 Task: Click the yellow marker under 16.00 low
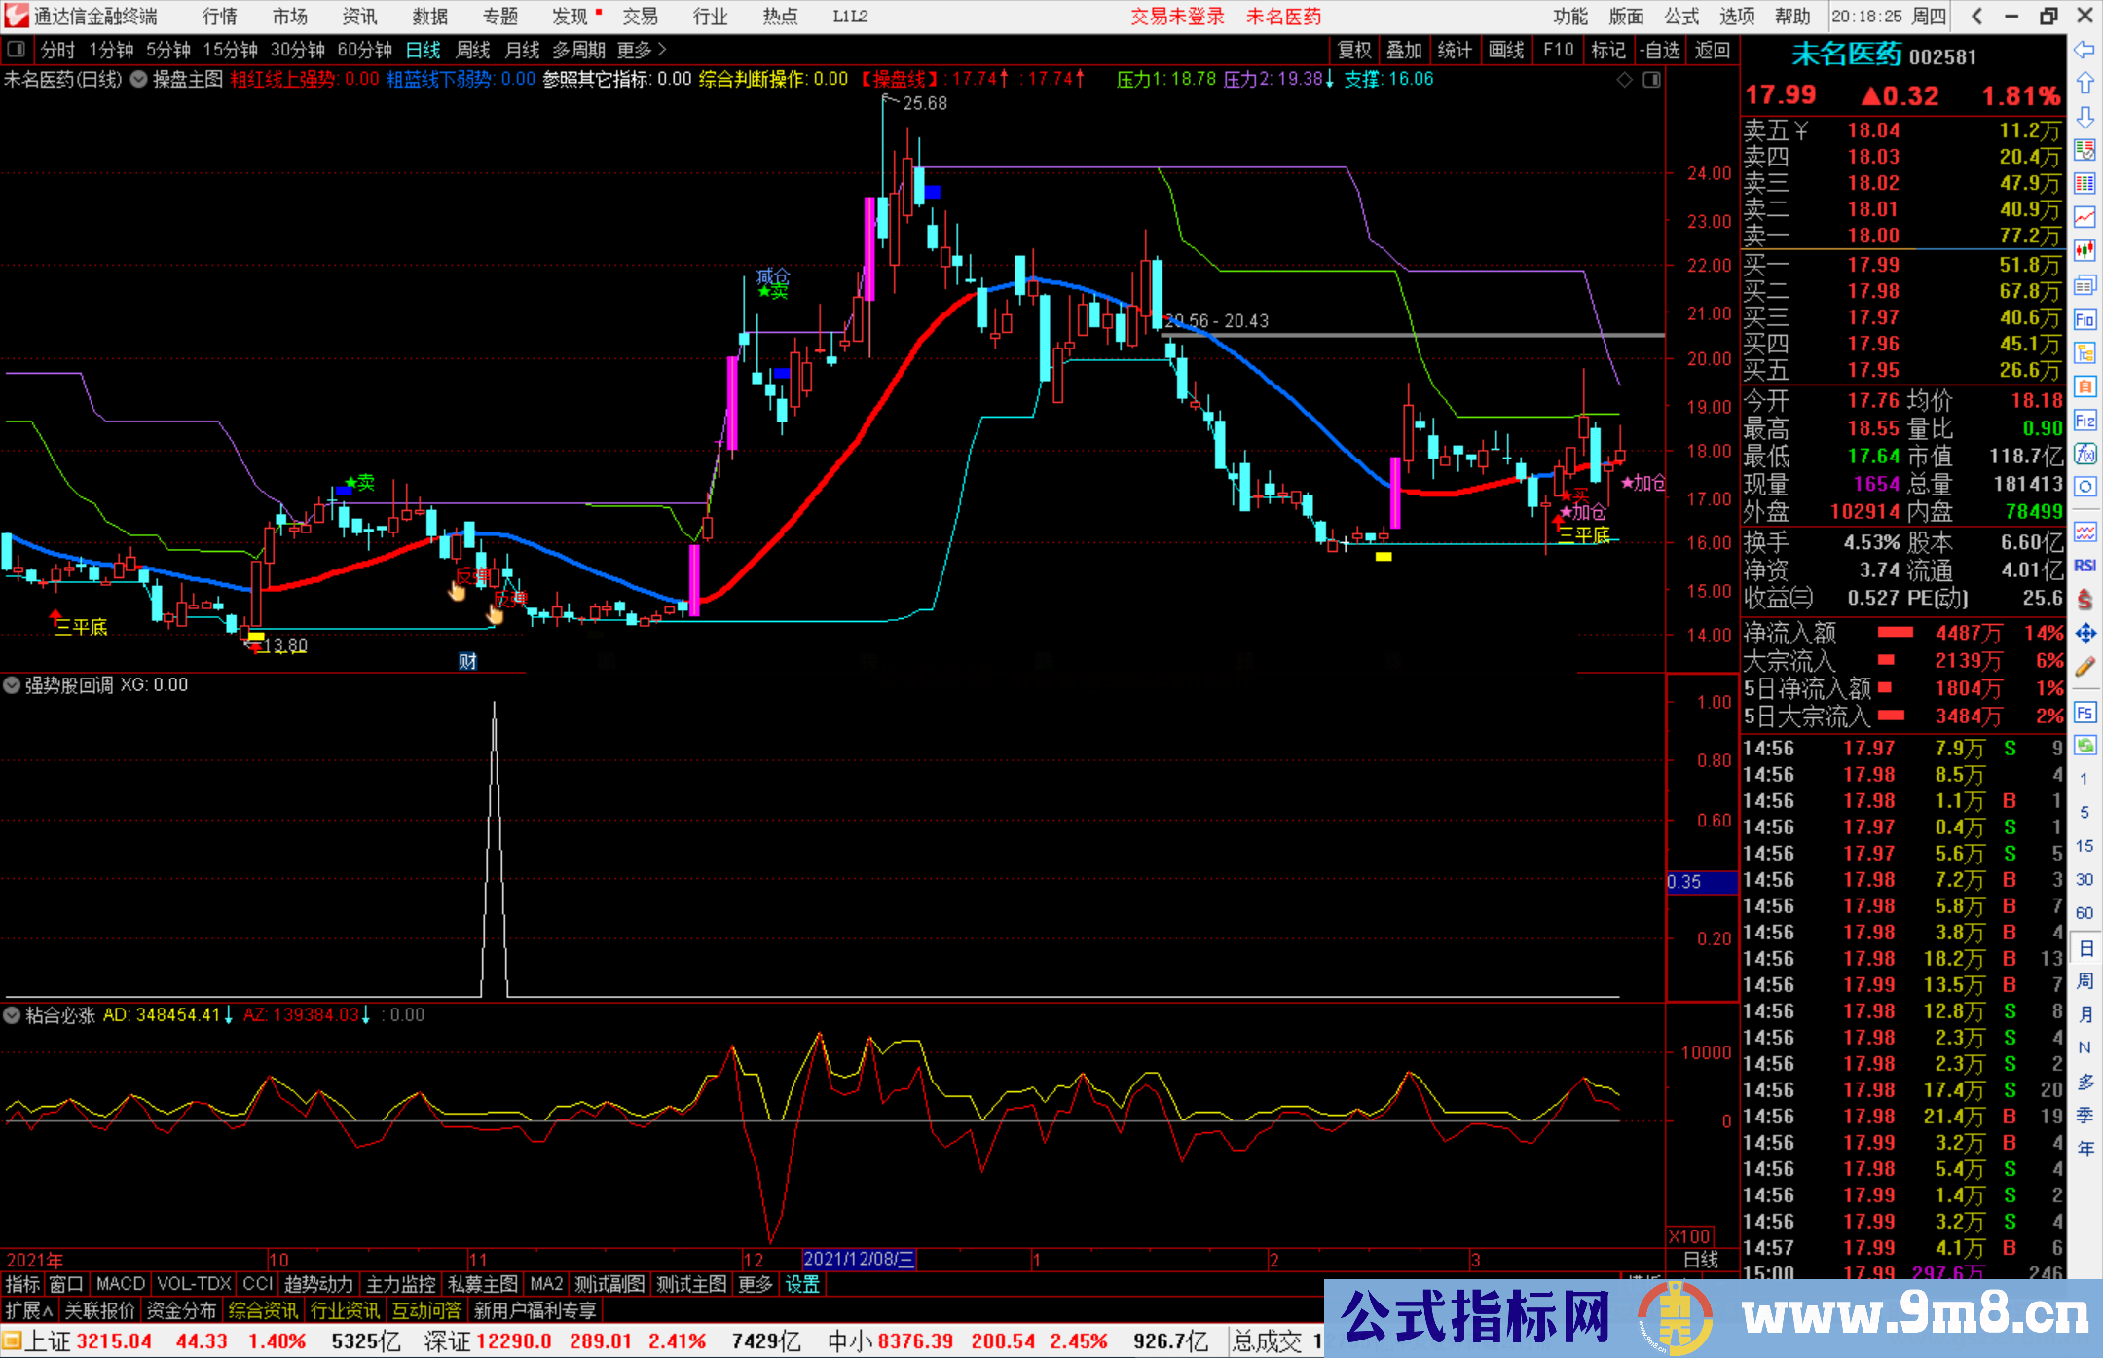(1383, 557)
